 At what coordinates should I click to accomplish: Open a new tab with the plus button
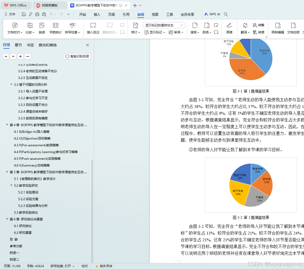pos(135,5)
